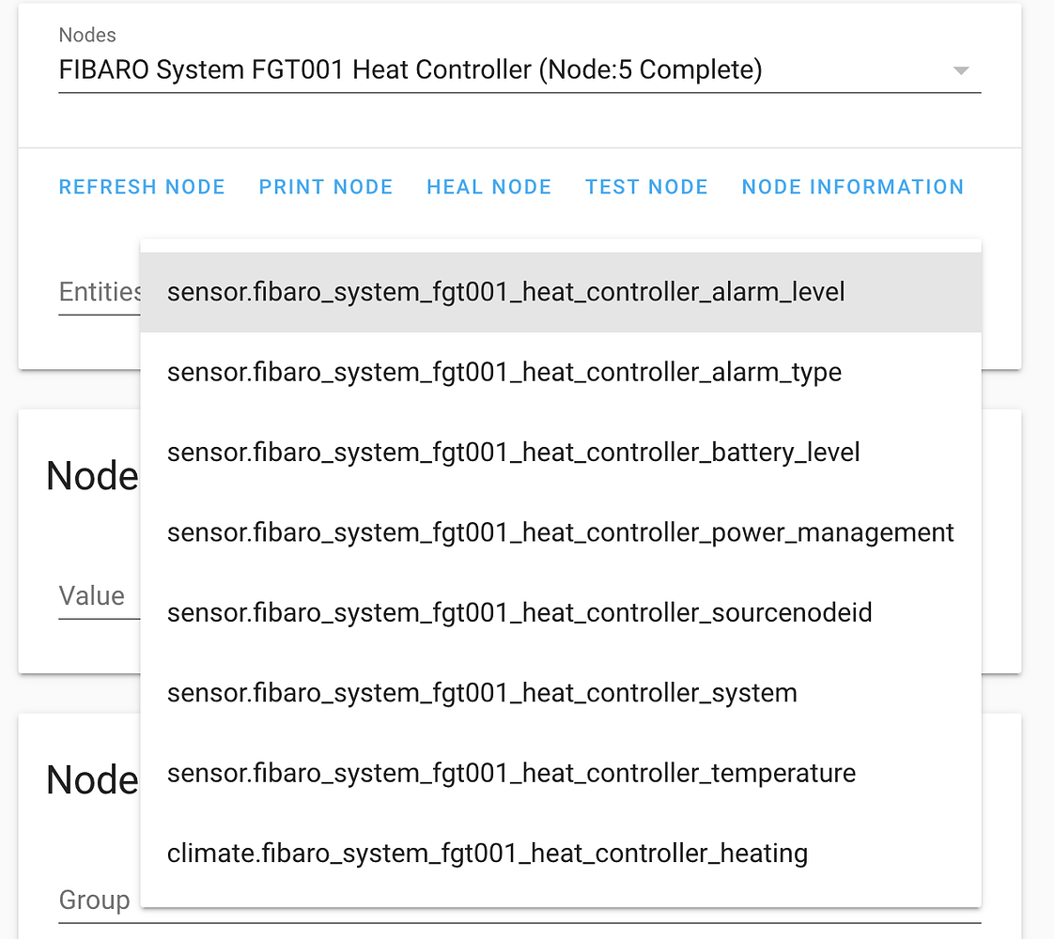
Task: Pick the heat_controller_temperature sensor entity
Action: pos(511,773)
